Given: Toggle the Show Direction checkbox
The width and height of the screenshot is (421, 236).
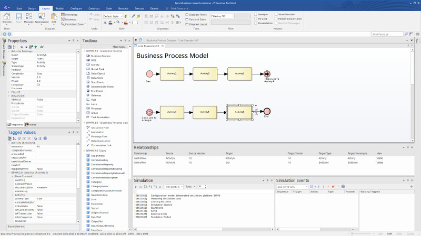Looking at the screenshot, I should pyautogui.click(x=276, y=15).
